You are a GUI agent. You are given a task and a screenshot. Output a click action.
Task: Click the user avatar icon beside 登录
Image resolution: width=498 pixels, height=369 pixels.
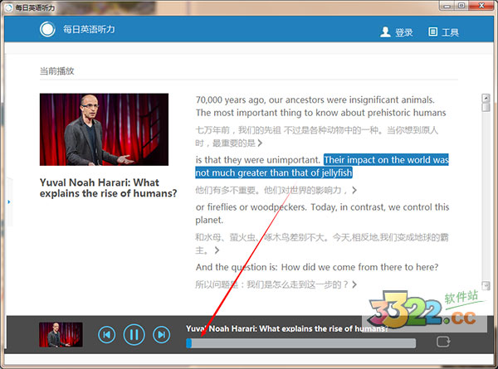pos(385,32)
